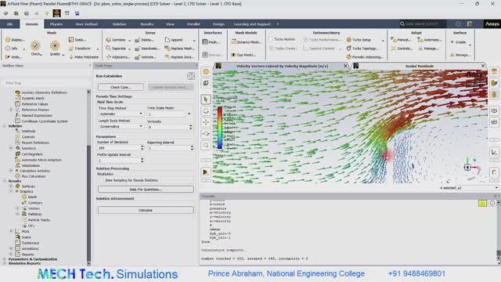Select Contours in outline tree
Screen dimensions: 501x282
click(x=35, y=203)
